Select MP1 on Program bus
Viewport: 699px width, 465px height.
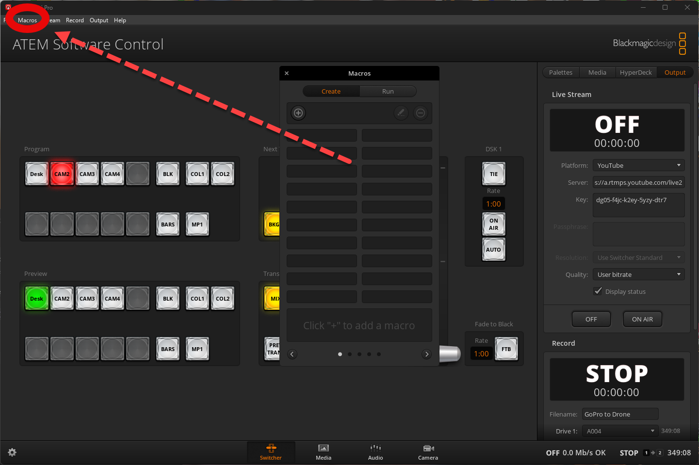(197, 224)
